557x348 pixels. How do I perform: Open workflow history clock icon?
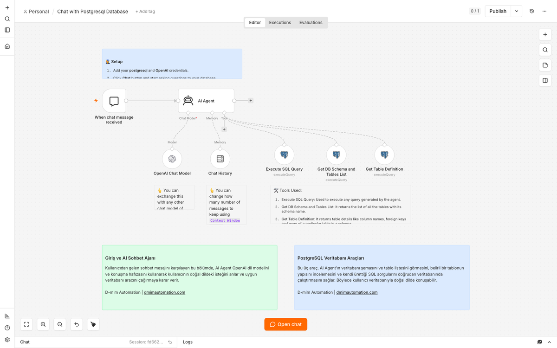tap(532, 11)
